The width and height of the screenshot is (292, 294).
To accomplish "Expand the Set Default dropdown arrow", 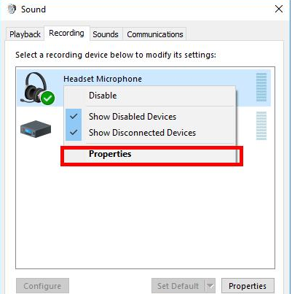I will coord(210,286).
